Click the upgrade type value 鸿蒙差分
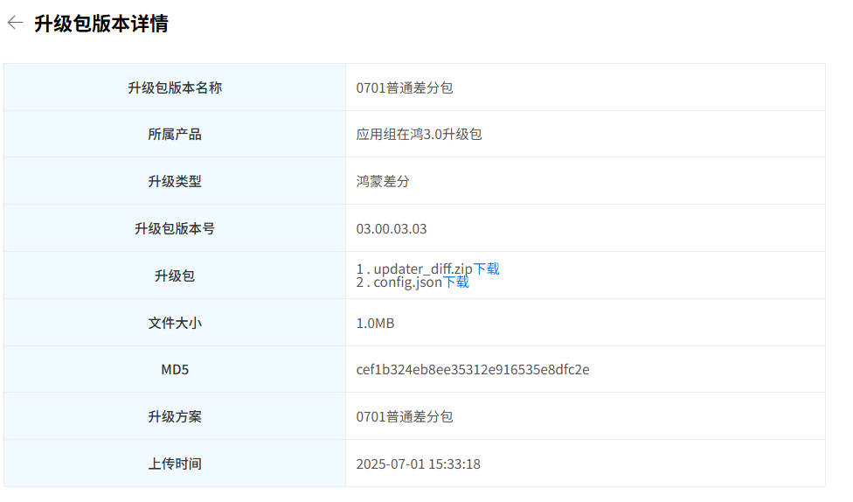Image resolution: width=853 pixels, height=502 pixels. point(383,181)
